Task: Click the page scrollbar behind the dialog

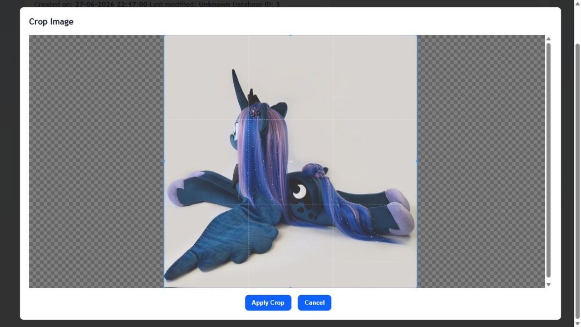Action: 578,182
